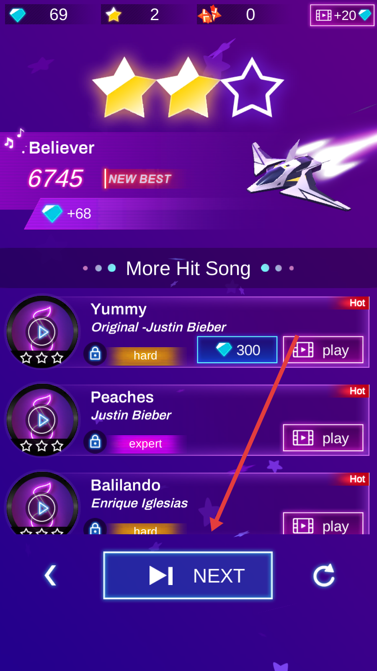Play Yummy via video ad button
Image resolution: width=377 pixels, height=671 pixels.
coord(323,350)
